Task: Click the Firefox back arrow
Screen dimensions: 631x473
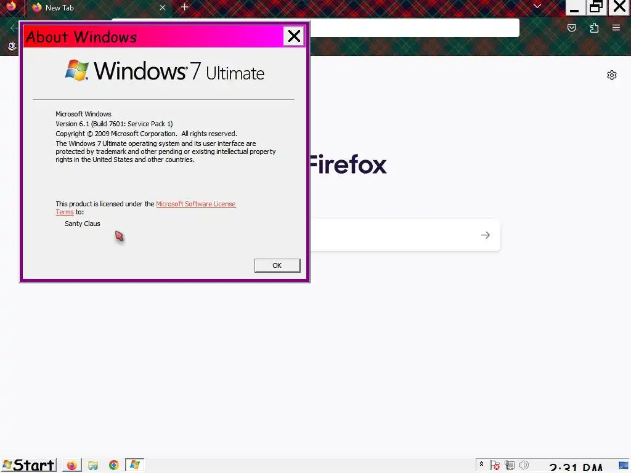Action: [14, 28]
